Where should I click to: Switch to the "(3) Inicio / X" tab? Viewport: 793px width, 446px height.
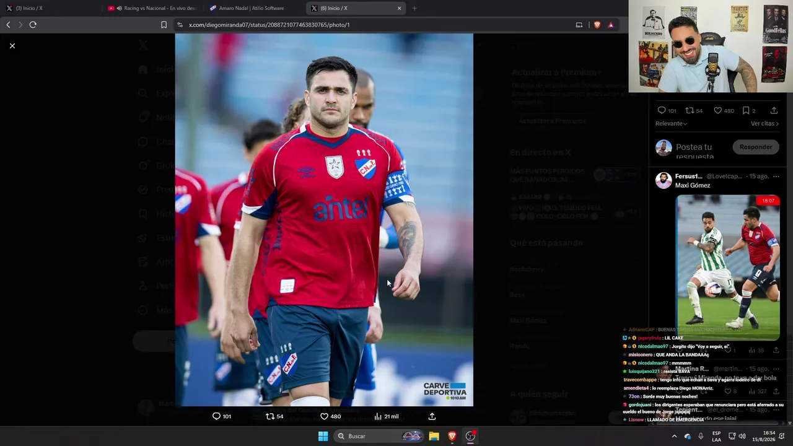[x=50, y=8]
